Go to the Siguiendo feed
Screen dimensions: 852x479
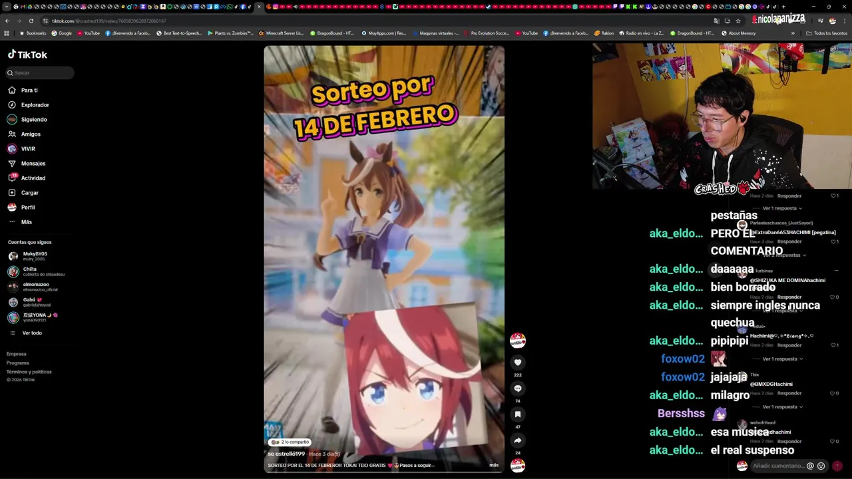(27, 119)
